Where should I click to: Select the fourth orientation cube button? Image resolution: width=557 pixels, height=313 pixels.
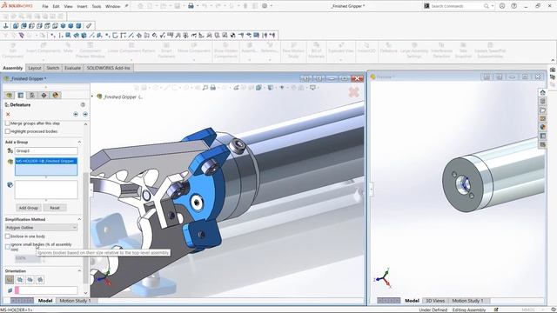click(40, 280)
